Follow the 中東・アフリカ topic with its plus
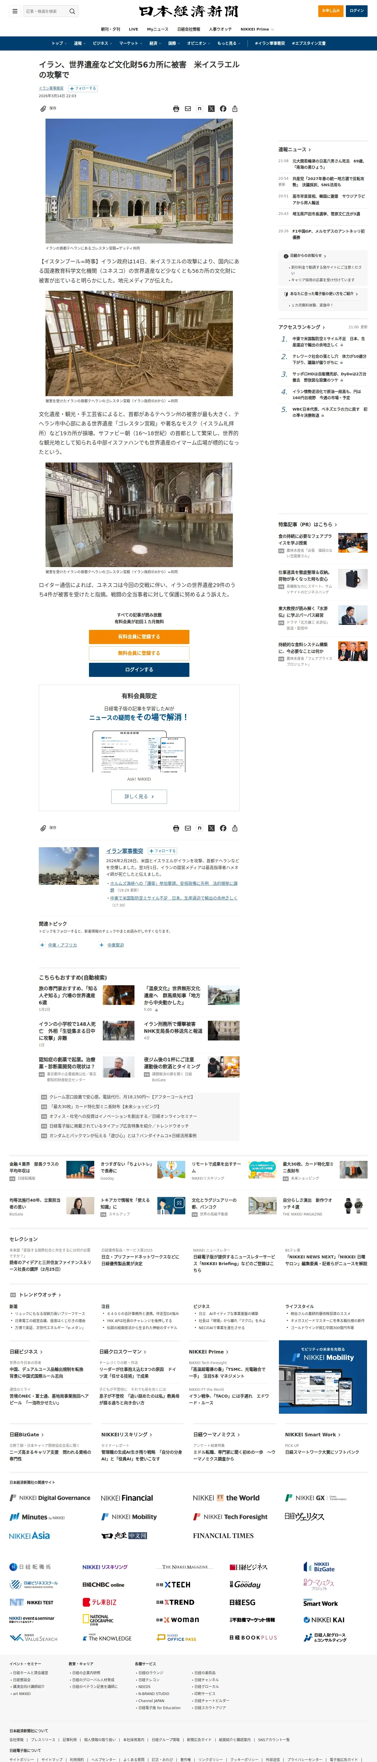 (42, 945)
